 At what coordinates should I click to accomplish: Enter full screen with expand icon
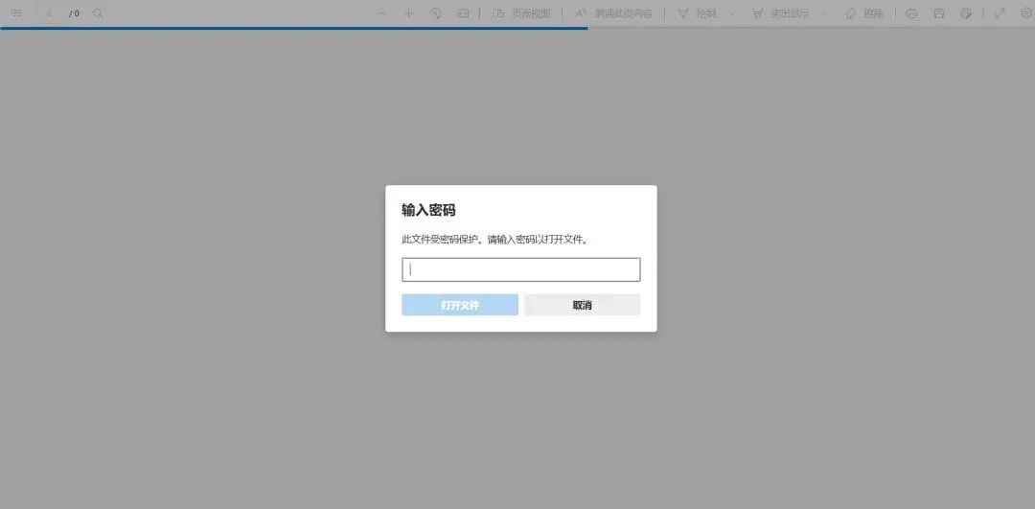pos(1000,13)
